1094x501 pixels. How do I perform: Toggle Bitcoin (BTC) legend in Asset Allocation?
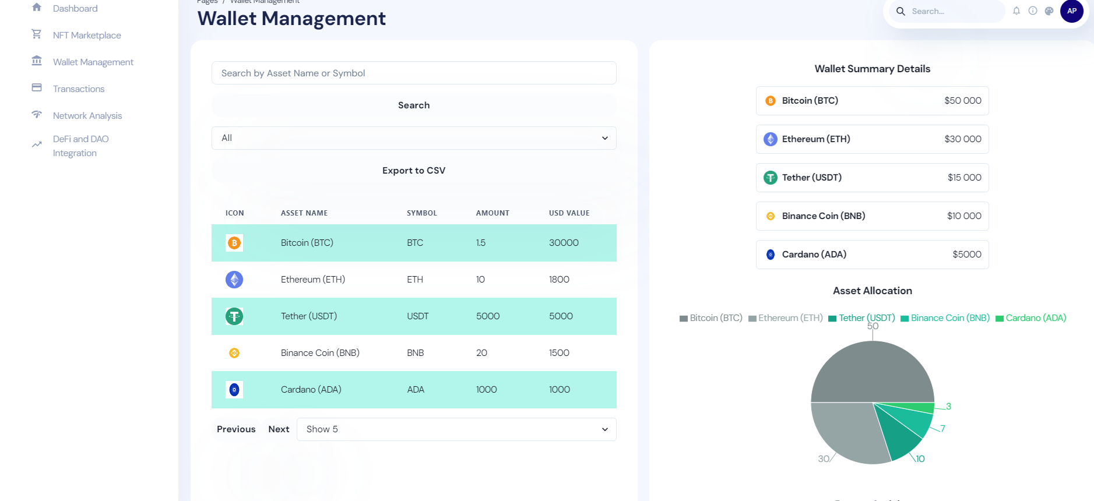710,318
